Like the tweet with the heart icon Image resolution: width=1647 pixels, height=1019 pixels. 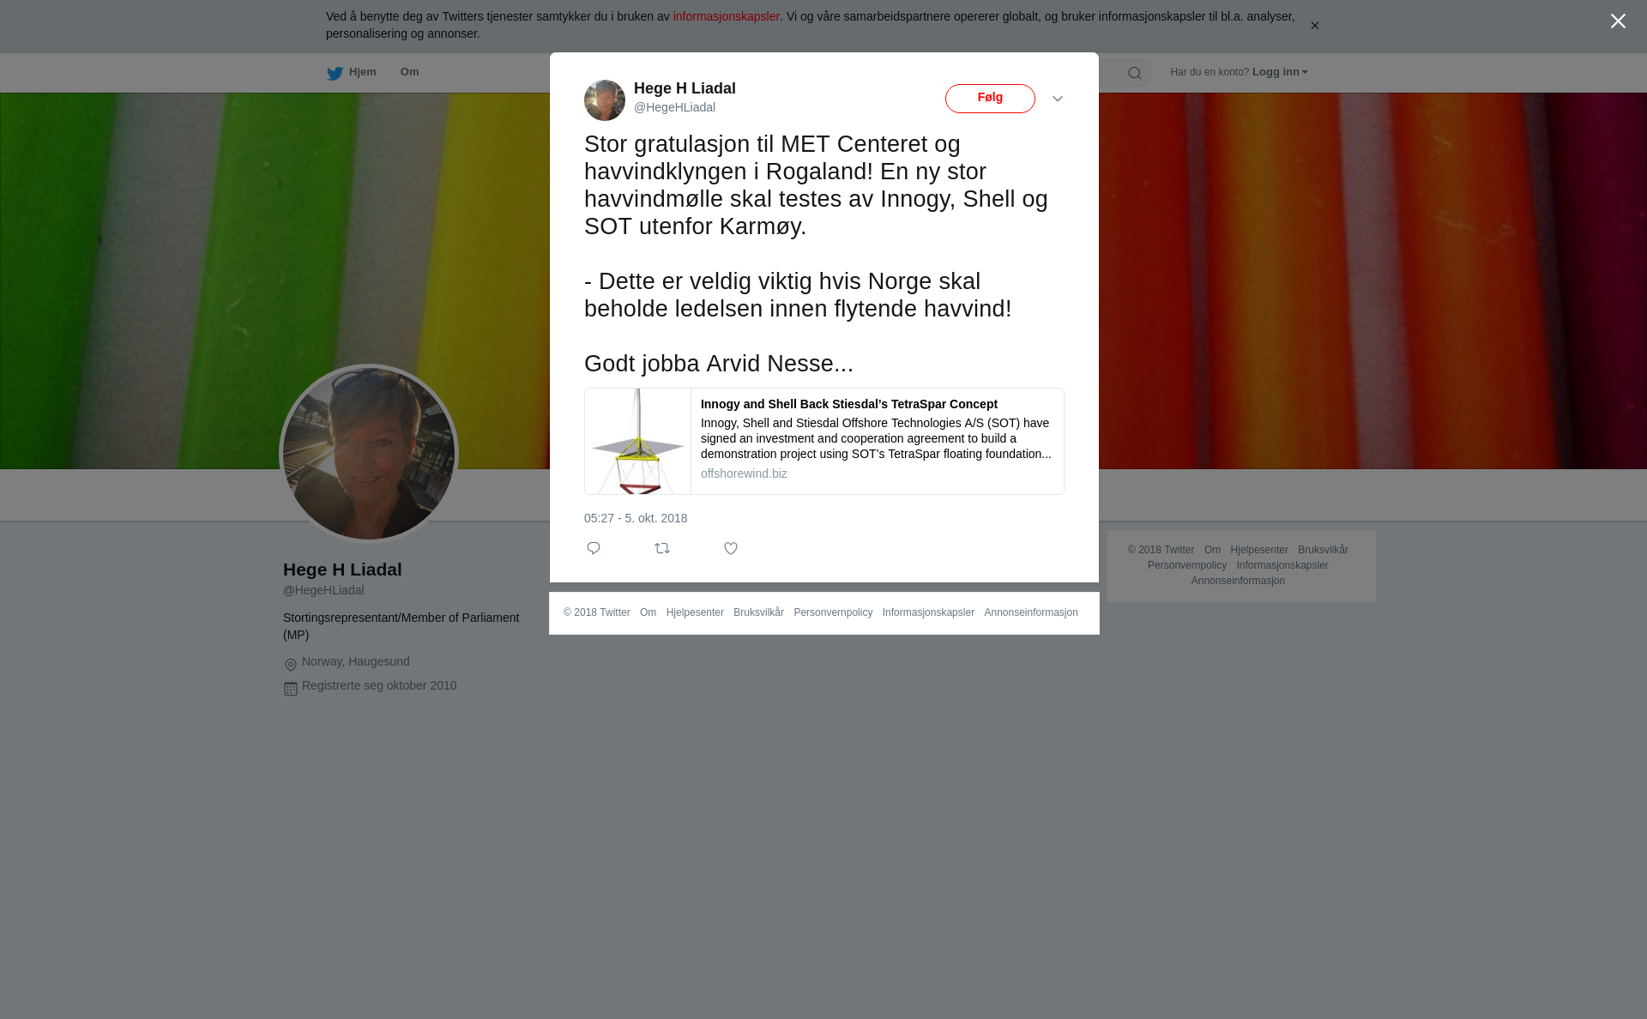(731, 548)
